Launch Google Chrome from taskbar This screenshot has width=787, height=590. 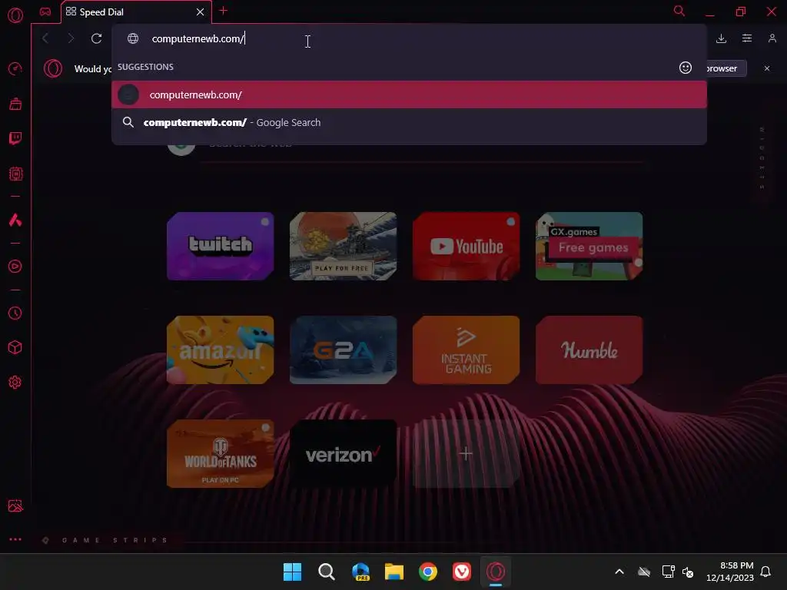(x=428, y=572)
